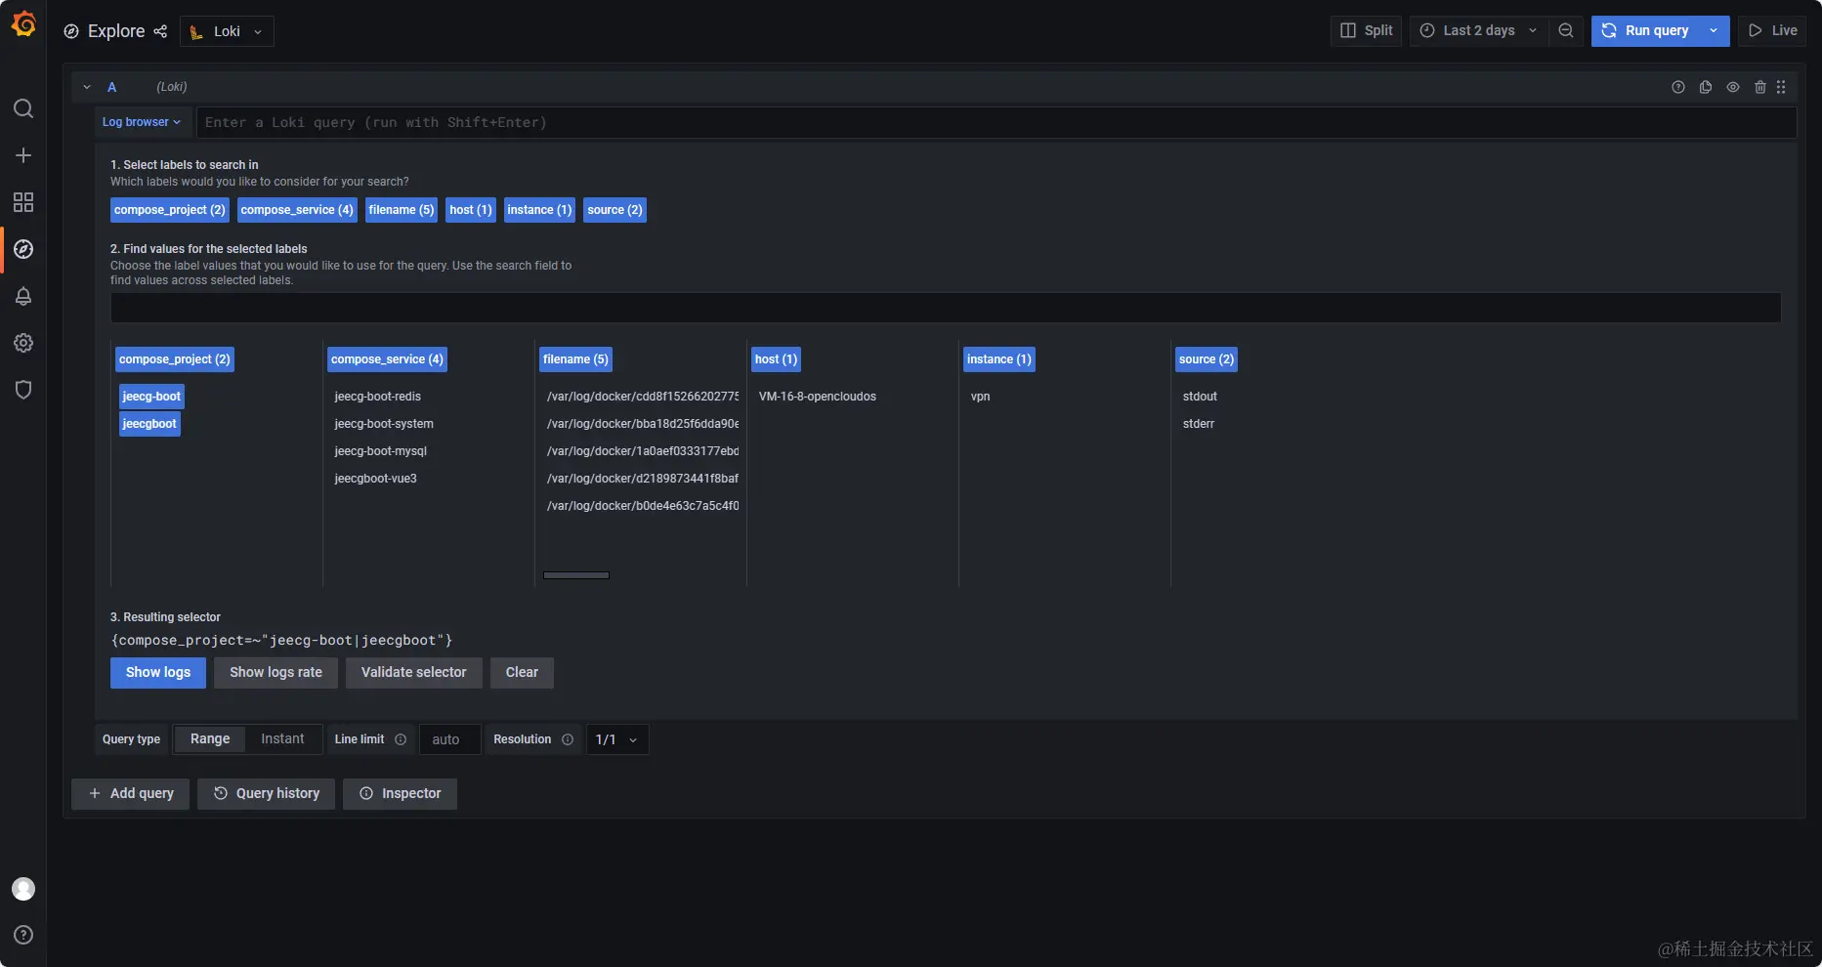Toggle query A visibility eye
1822x967 pixels.
pyautogui.click(x=1733, y=87)
